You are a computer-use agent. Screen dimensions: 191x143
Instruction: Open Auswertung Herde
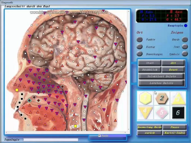click(150, 127)
